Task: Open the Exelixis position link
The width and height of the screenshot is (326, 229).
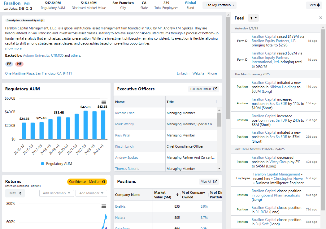Action: [120, 206]
